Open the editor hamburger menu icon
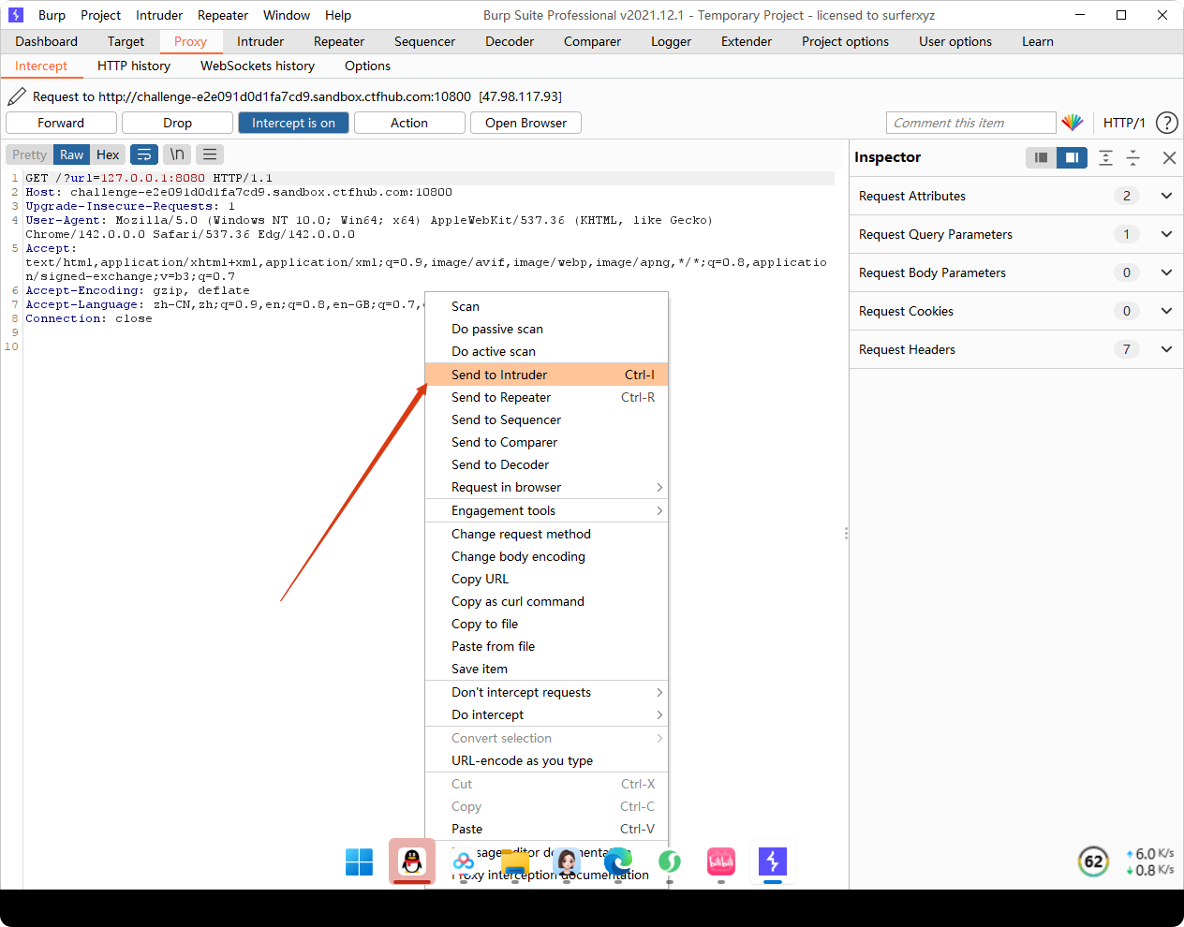The width and height of the screenshot is (1184, 927). click(210, 154)
